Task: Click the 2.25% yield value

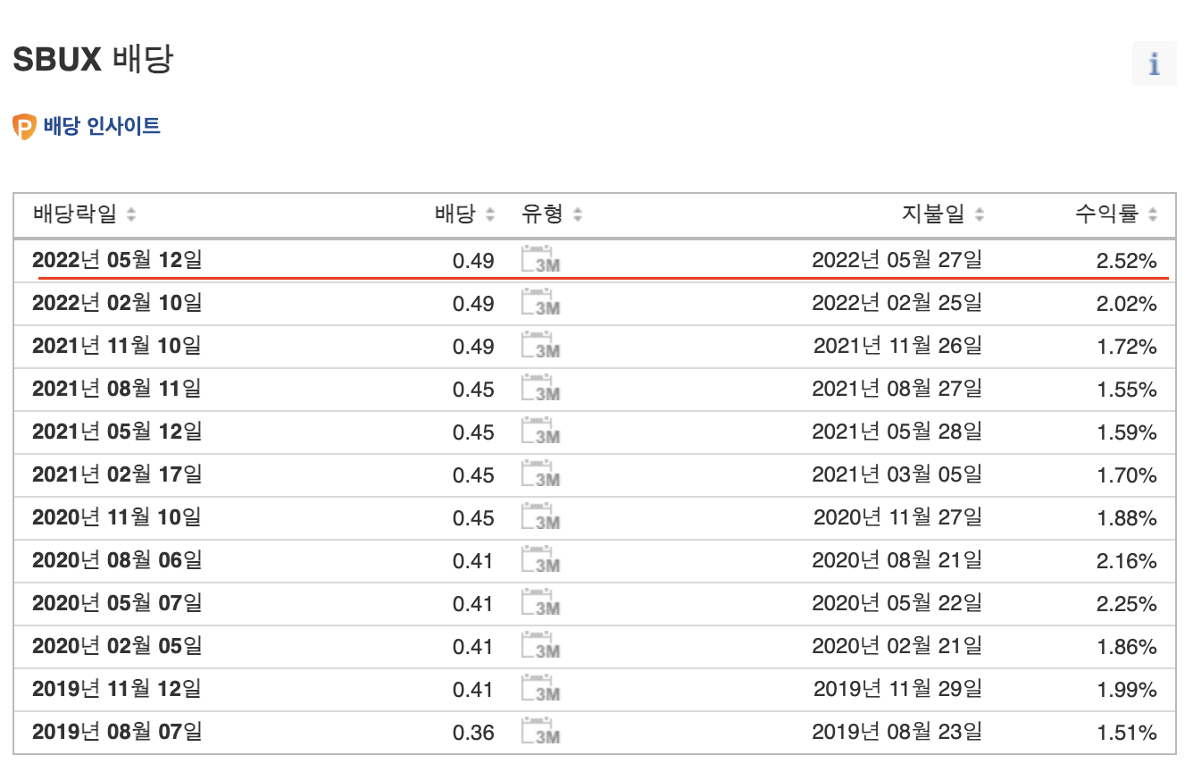Action: (1127, 604)
